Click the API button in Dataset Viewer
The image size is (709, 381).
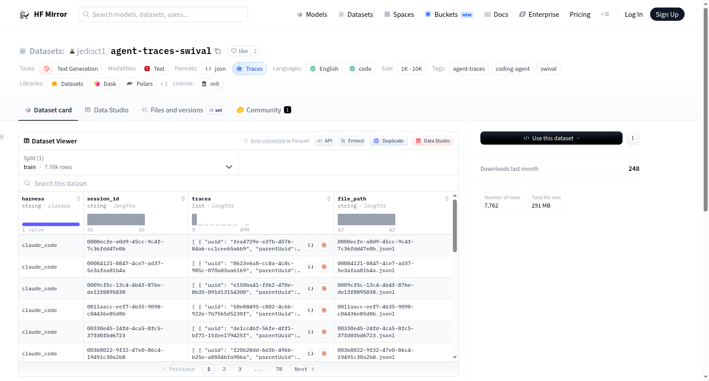click(x=324, y=141)
